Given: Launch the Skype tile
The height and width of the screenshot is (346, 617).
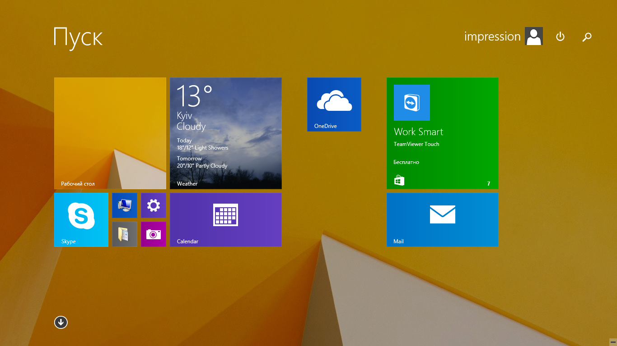Looking at the screenshot, I should click(x=81, y=220).
